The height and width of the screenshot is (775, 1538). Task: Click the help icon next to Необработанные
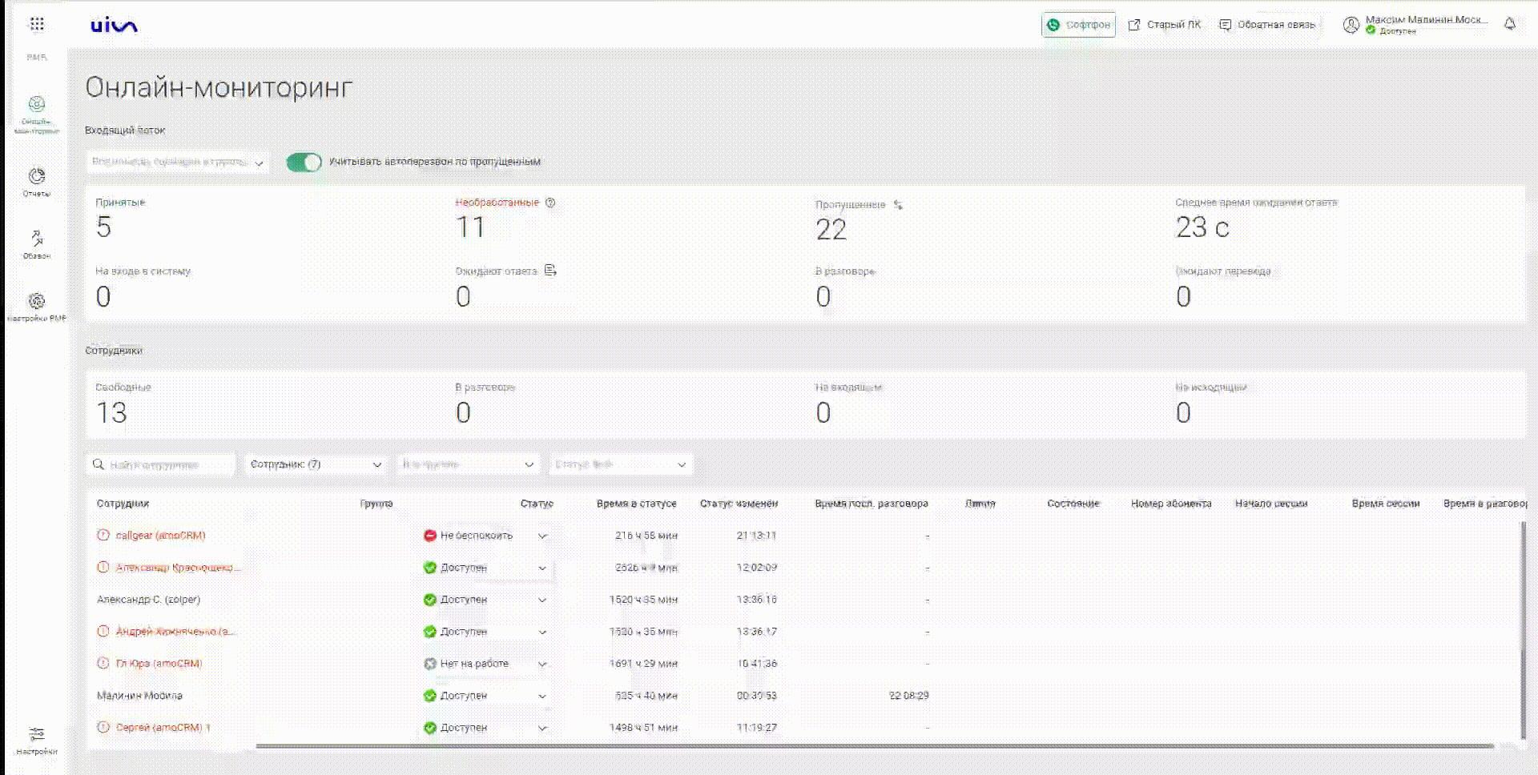[550, 203]
